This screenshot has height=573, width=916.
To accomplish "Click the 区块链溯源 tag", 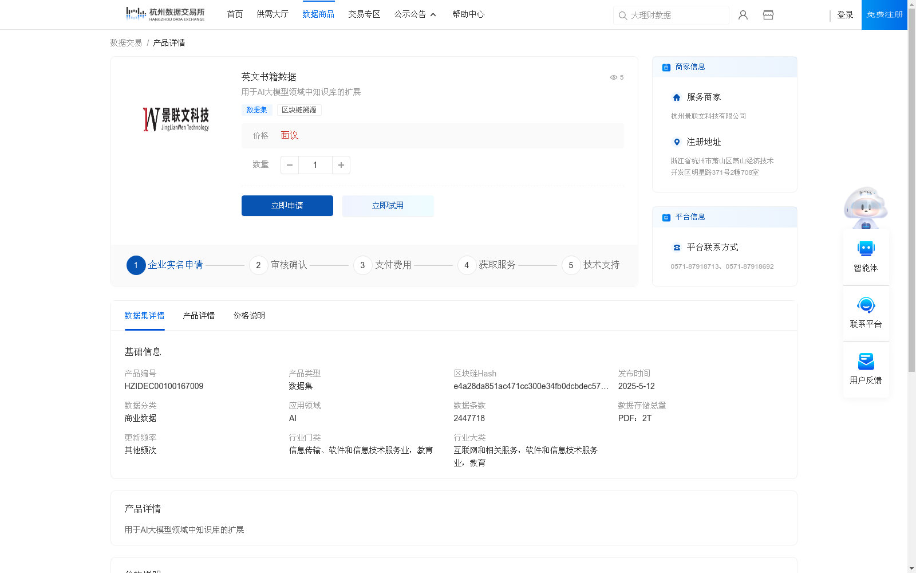I will pyautogui.click(x=299, y=110).
